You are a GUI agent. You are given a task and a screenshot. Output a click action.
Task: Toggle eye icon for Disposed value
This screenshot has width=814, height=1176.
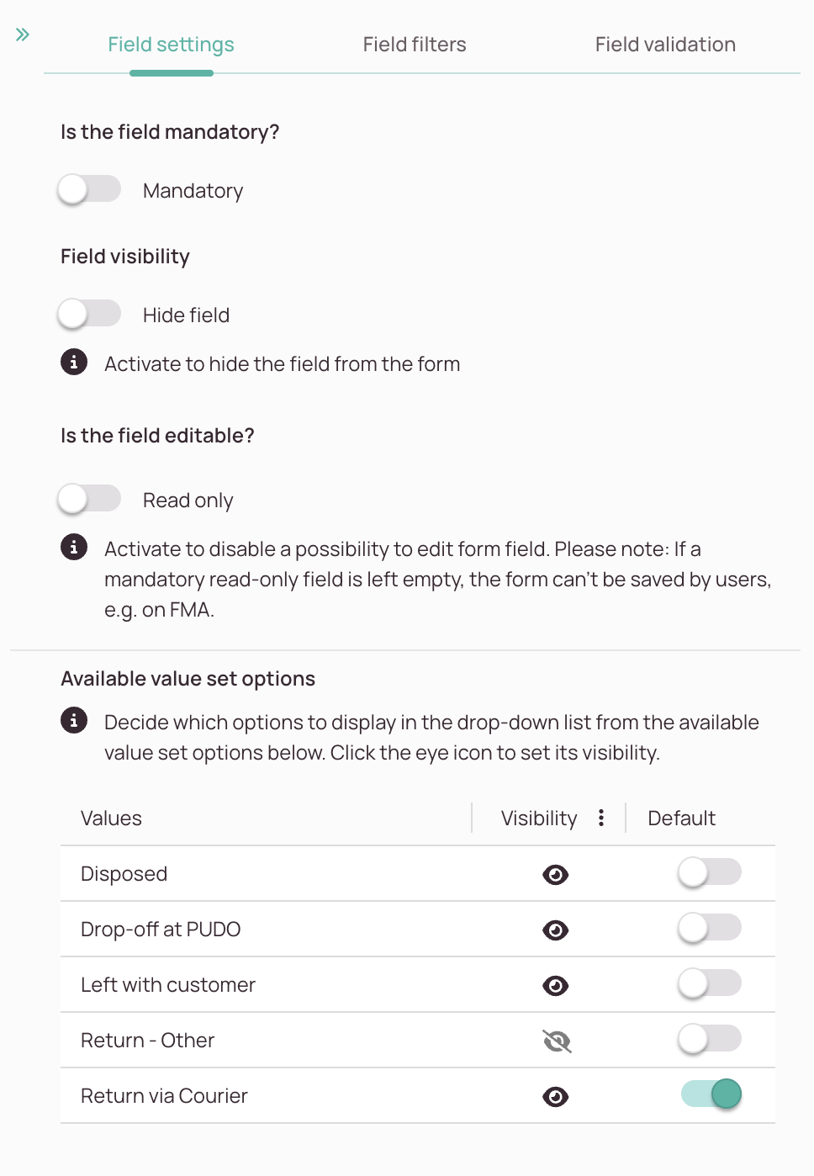coord(556,875)
